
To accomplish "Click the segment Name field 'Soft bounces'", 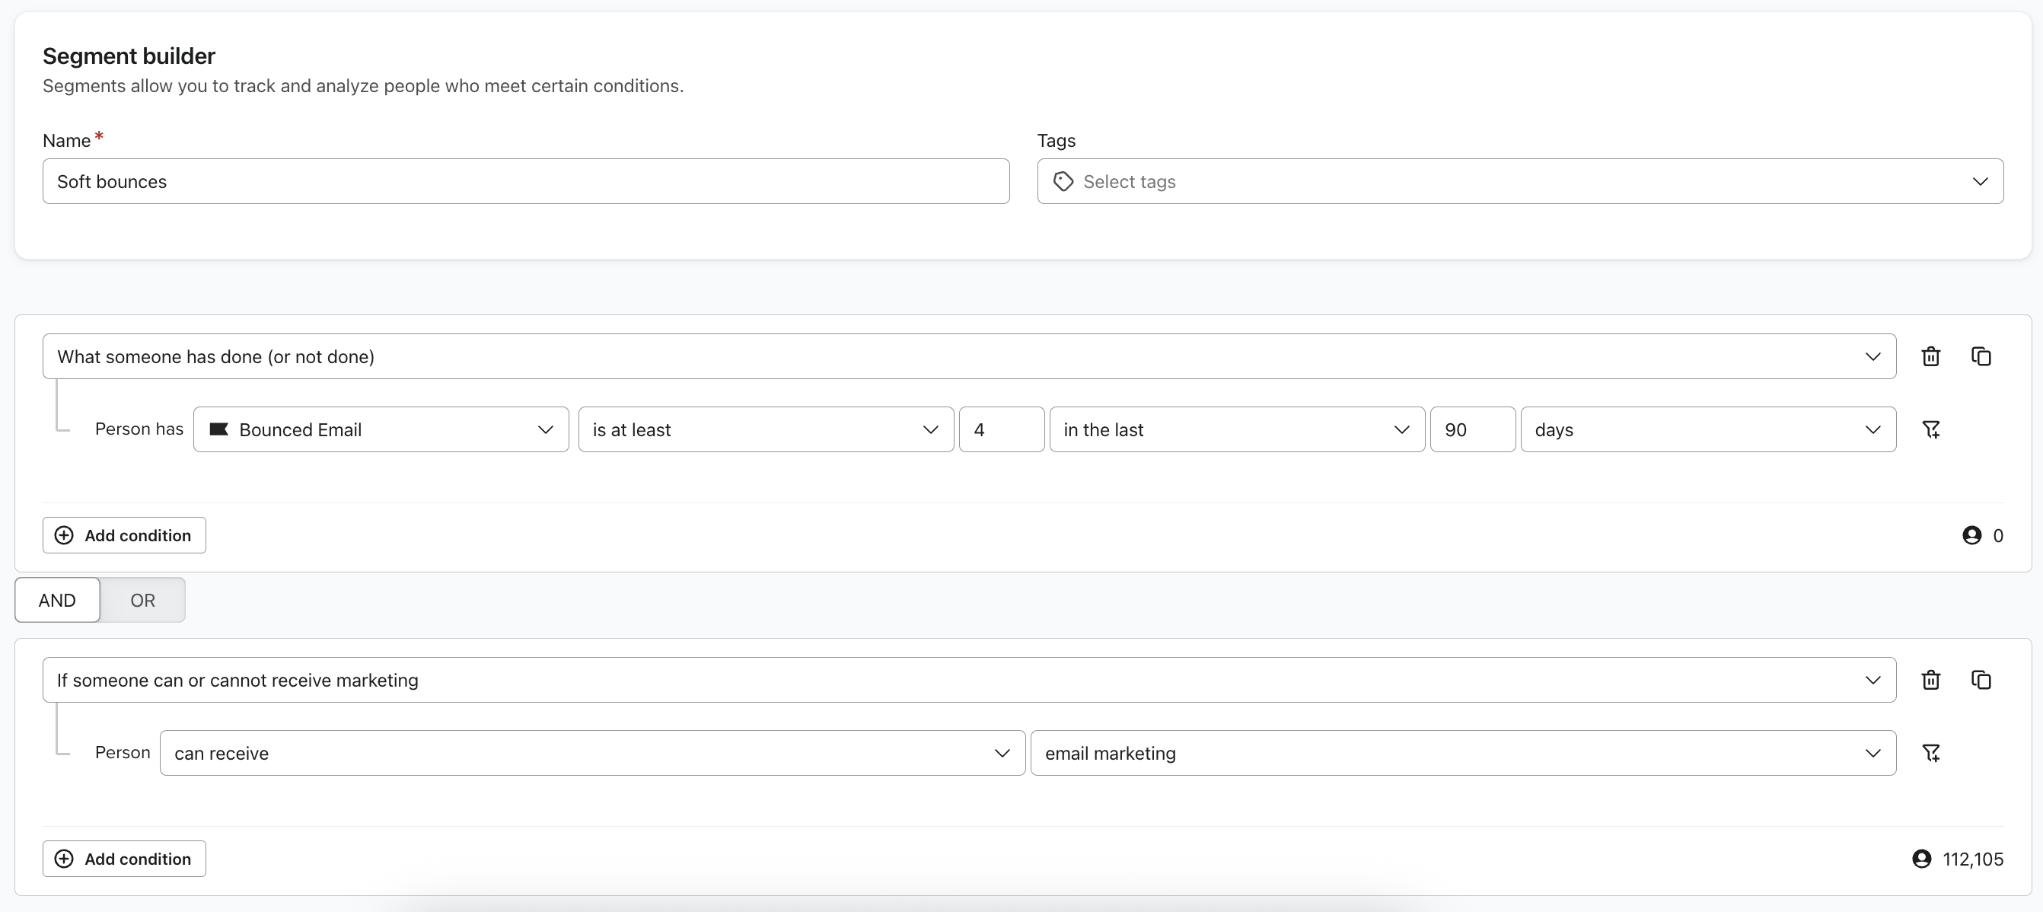I will point(525,182).
